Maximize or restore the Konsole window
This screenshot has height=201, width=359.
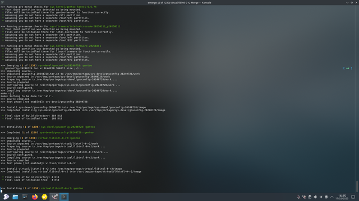tap(352, 2)
